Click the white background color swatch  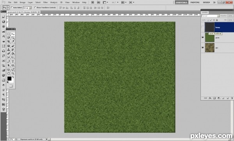tap(12, 81)
